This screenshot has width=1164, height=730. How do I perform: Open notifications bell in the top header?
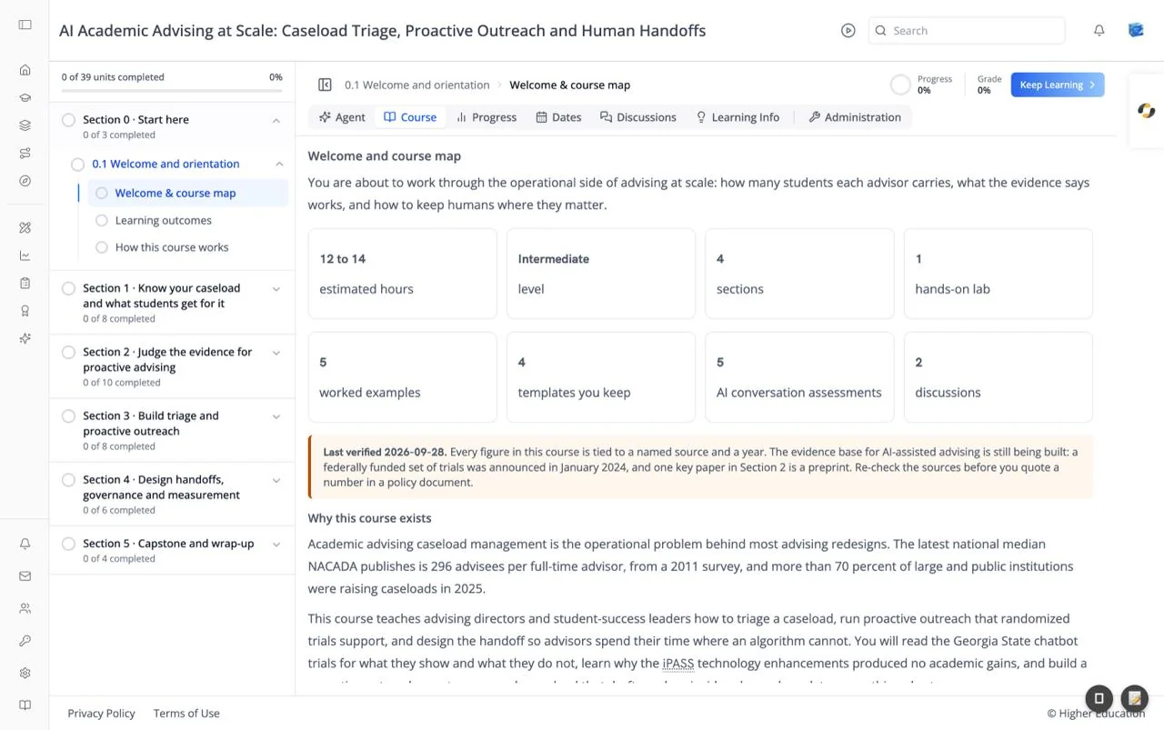1099,31
